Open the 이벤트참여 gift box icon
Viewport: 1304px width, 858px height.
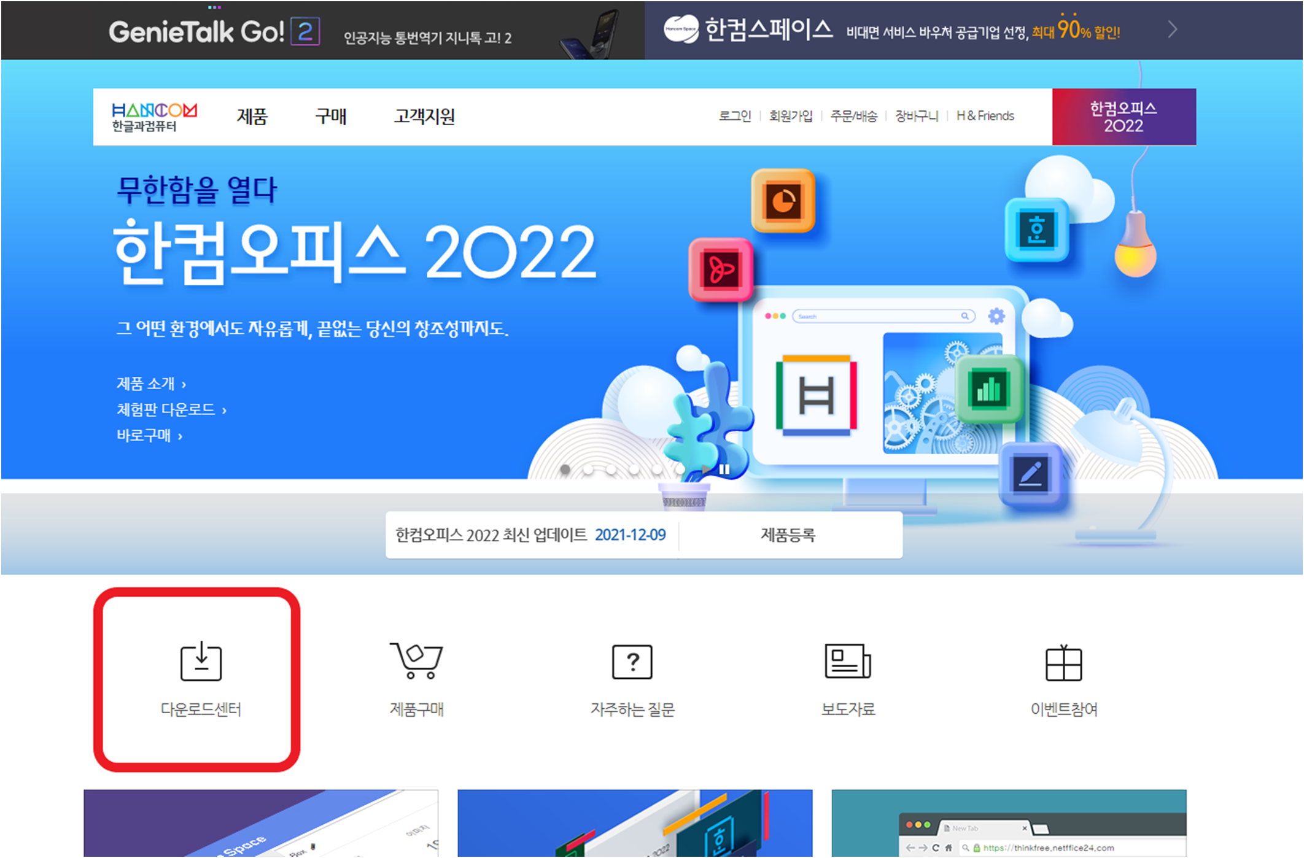(1063, 663)
